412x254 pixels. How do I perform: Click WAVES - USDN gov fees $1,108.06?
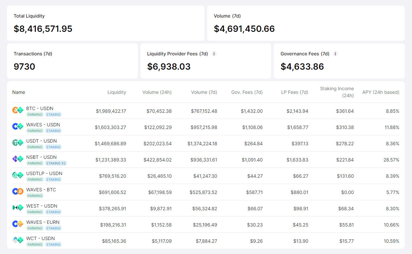pos(252,127)
